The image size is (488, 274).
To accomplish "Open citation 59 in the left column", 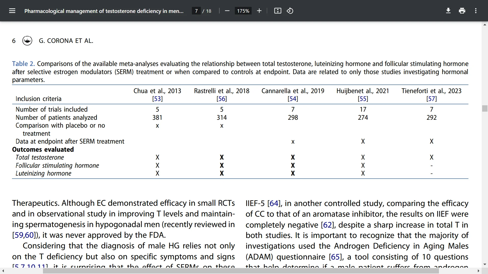I will (19, 235).
